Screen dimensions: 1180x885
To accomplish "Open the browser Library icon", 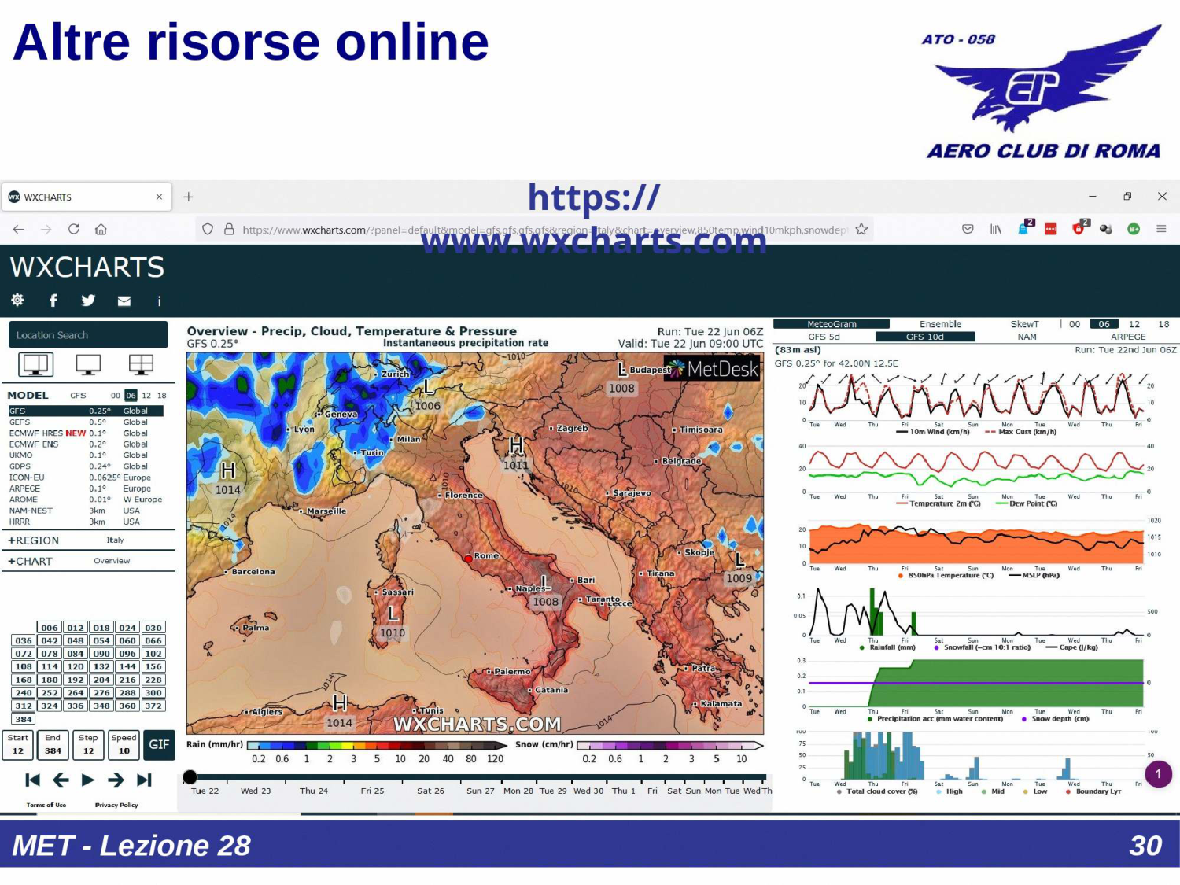I will pos(996,229).
